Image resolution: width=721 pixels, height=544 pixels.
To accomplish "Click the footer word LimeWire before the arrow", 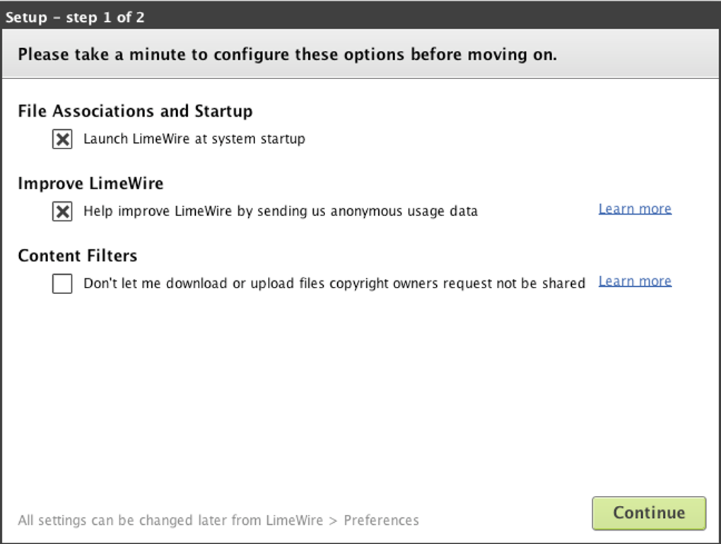I will point(294,521).
